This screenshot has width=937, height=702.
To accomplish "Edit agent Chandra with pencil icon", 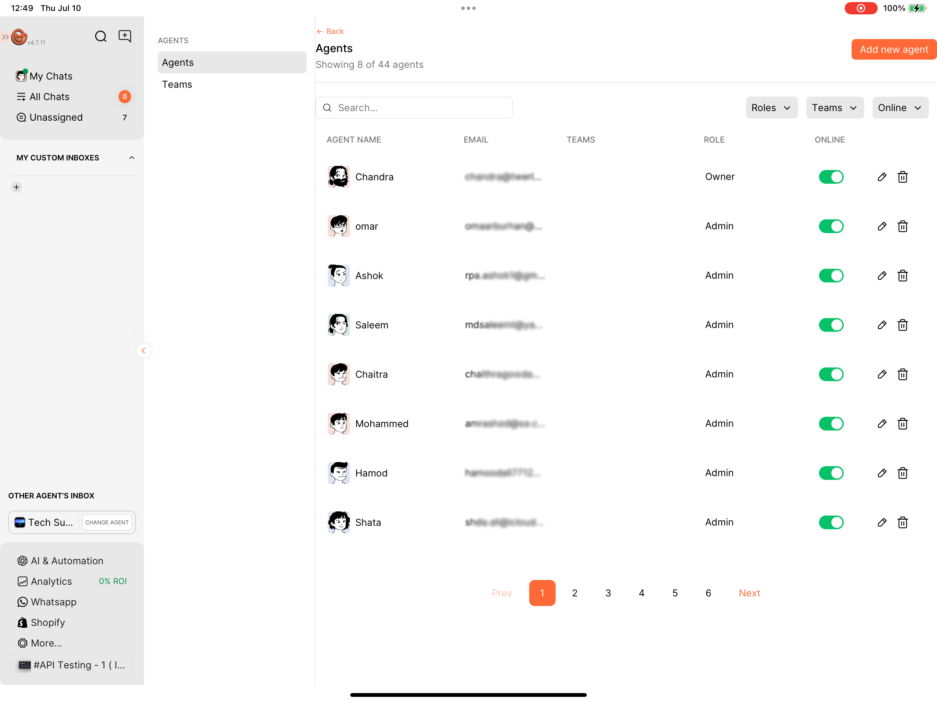I will [882, 177].
